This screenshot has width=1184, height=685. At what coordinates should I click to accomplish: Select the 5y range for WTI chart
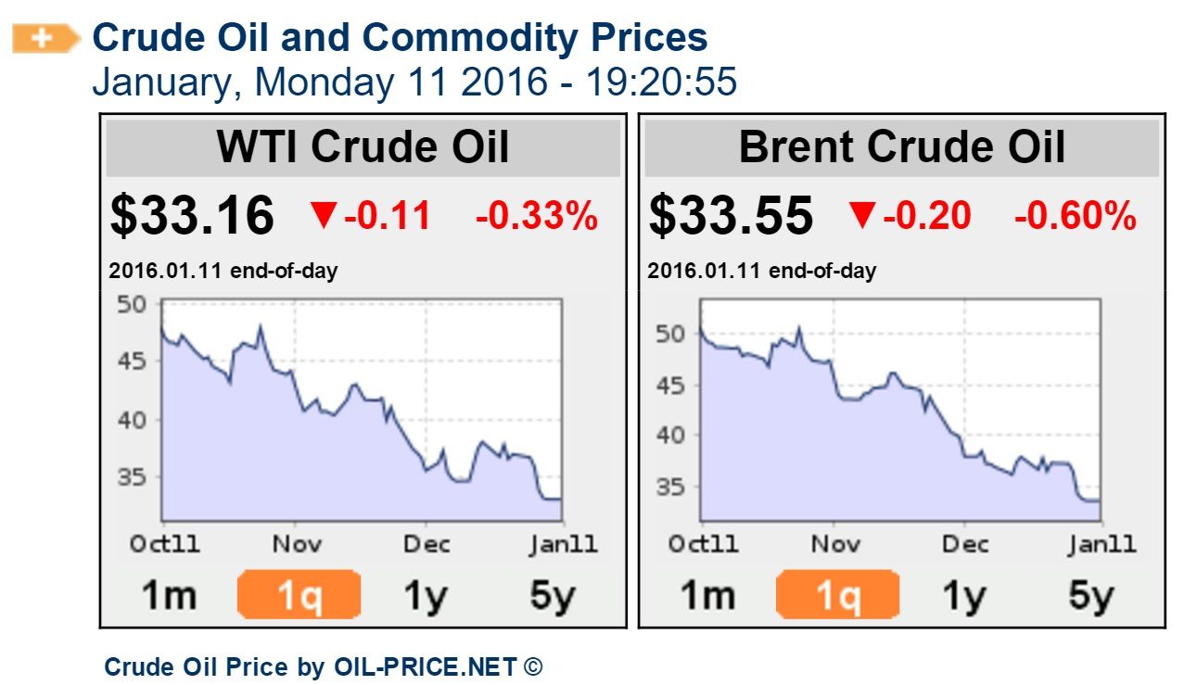click(x=554, y=594)
